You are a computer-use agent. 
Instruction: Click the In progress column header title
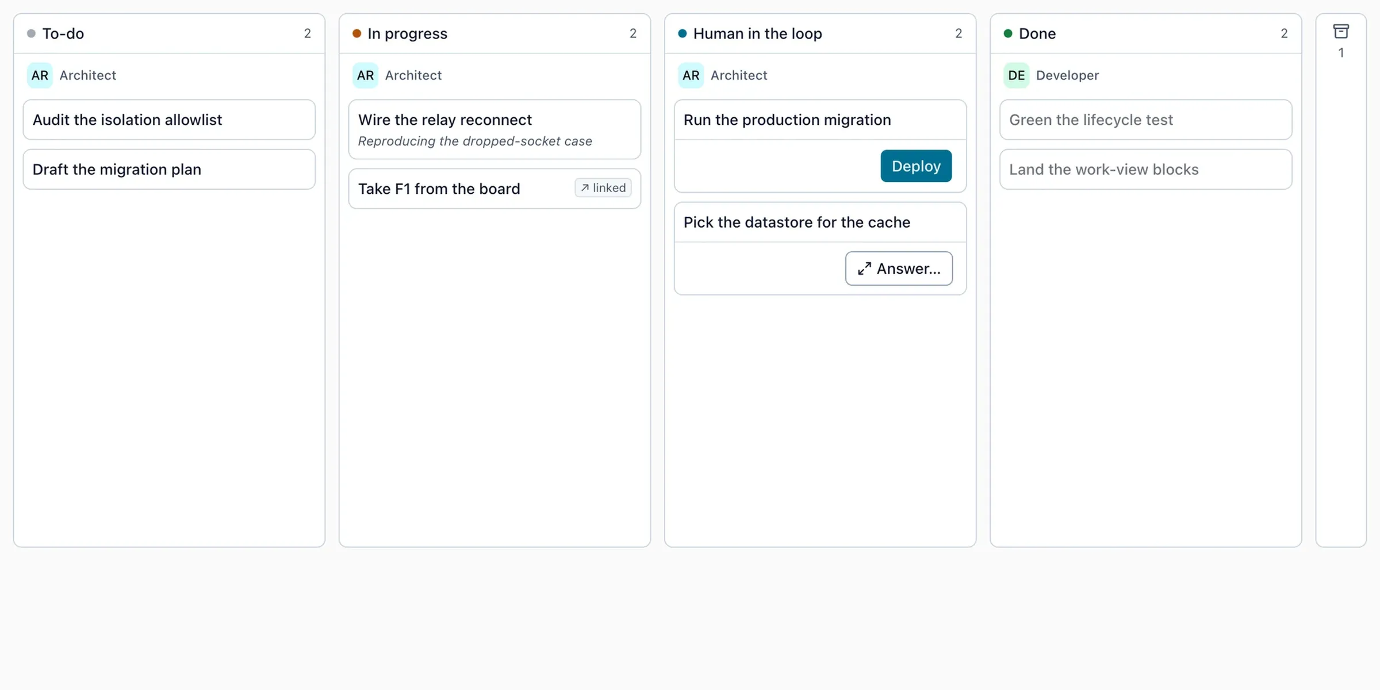[x=407, y=33]
